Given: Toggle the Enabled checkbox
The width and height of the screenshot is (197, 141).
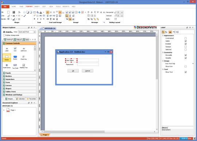Looking at the screenshot, I should 186,44.
